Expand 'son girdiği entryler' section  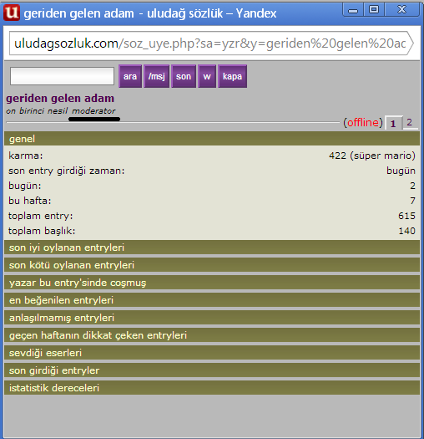pyautogui.click(x=212, y=370)
